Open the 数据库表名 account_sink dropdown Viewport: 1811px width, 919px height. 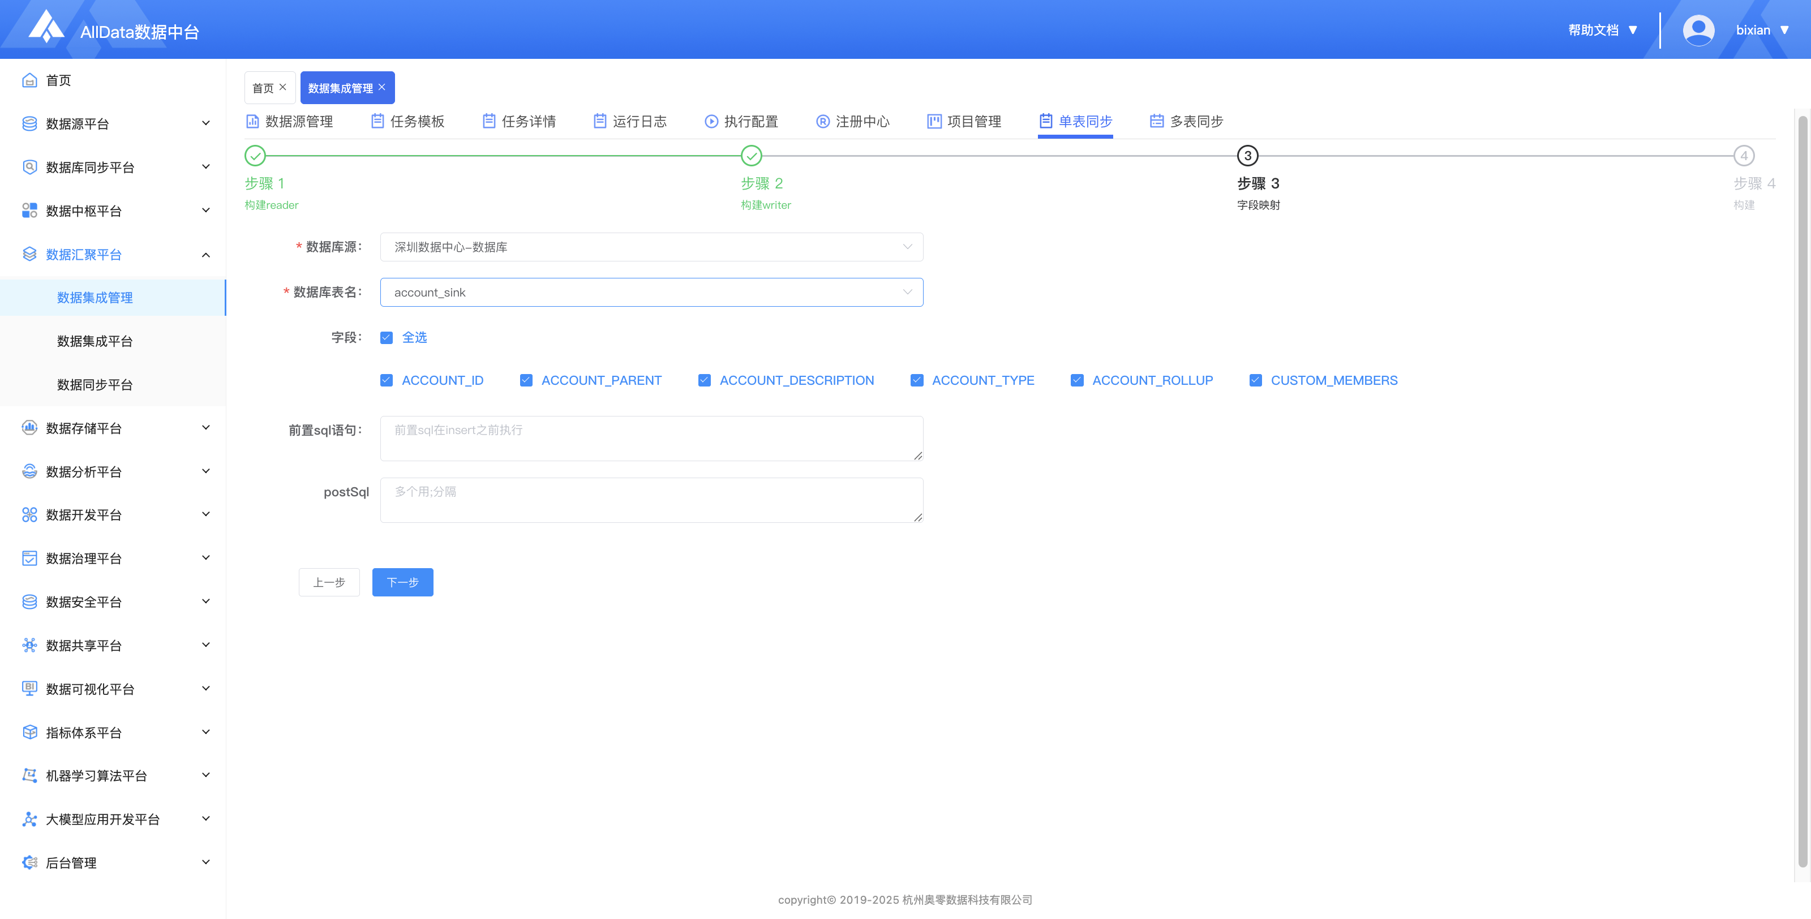pyautogui.click(x=651, y=293)
